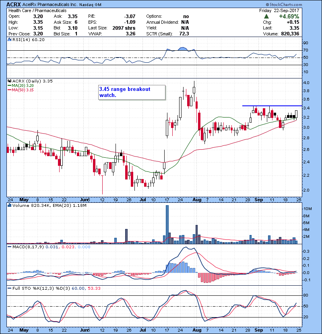This screenshot has height=334, width=322.
Task: Click the stochastic %D value 53.33
Action: pyautogui.click(x=94, y=289)
